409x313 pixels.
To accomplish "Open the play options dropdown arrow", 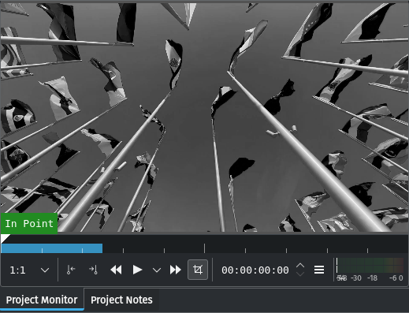I will tap(157, 270).
